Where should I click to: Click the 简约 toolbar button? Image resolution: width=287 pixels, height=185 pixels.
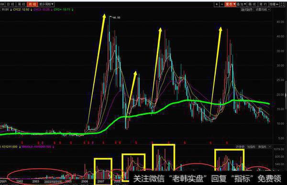coord(263,4)
